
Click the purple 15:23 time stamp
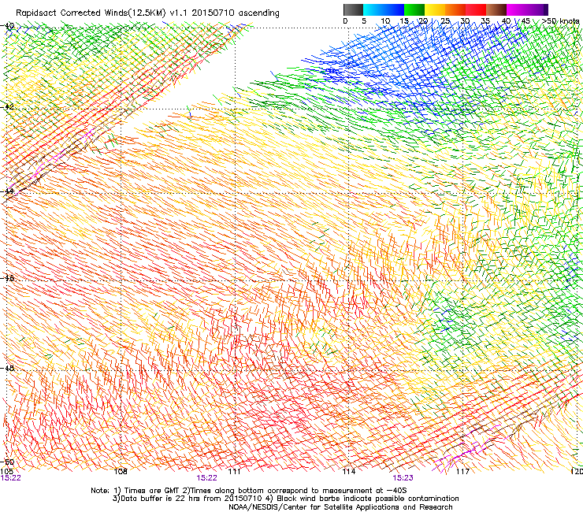403,478
